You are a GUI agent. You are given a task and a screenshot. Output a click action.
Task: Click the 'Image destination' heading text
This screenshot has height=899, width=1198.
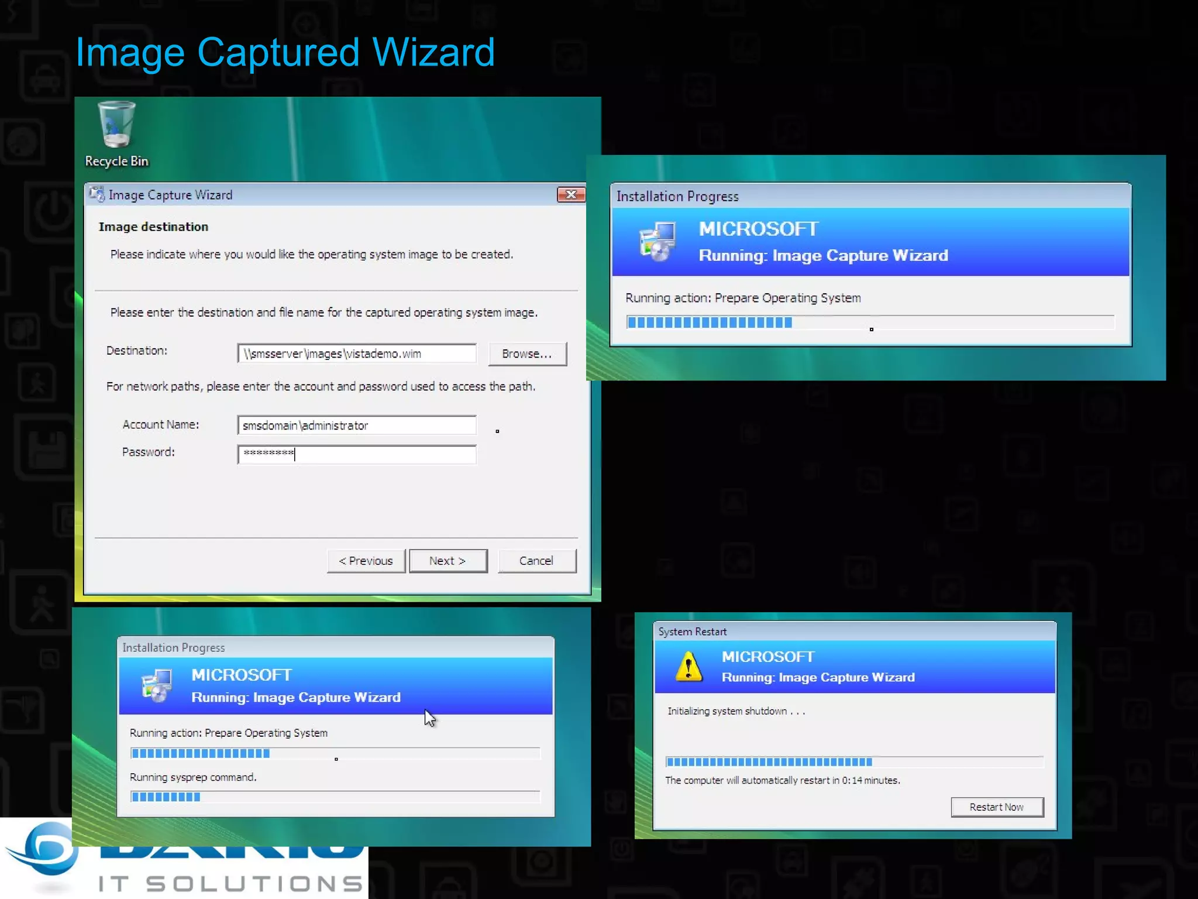click(153, 227)
